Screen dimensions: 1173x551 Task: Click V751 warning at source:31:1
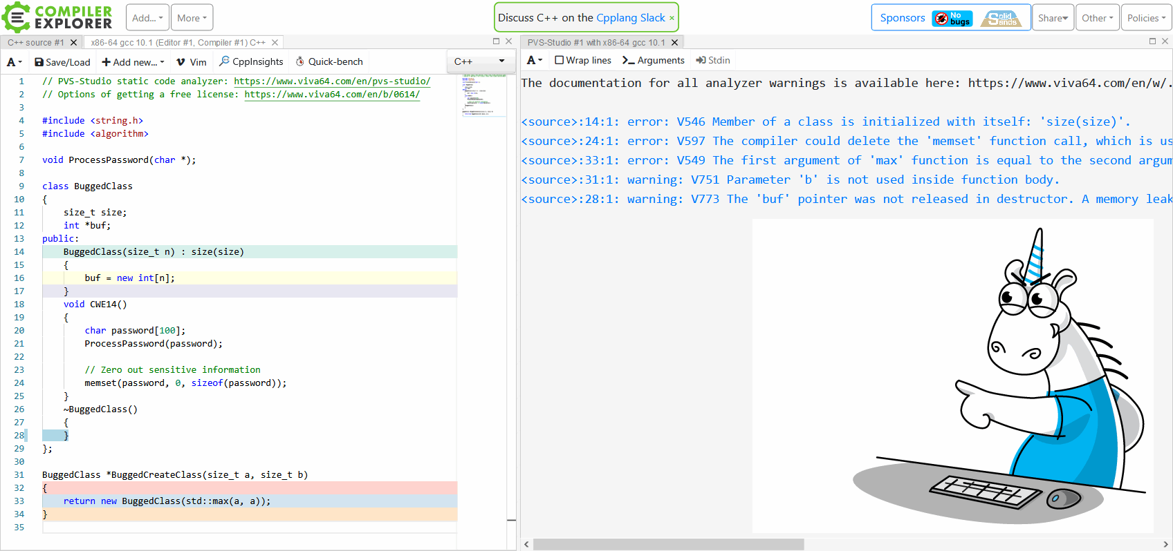point(790,180)
